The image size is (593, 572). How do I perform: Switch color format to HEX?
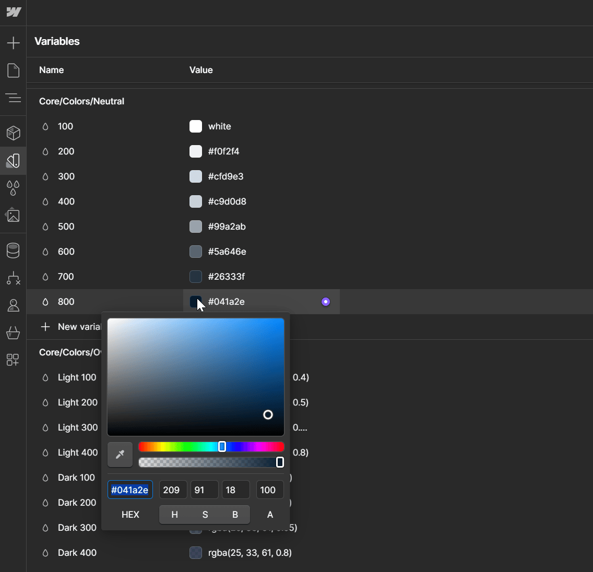tap(130, 515)
